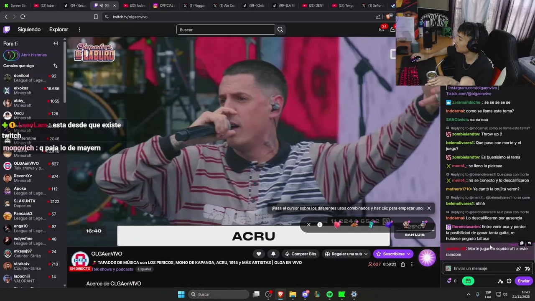Click Instagram.com/olgaenvivo link in chat

(473, 88)
